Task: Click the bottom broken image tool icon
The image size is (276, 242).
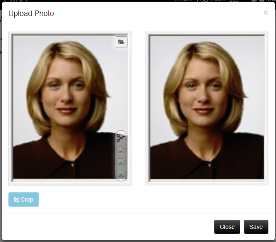Action: coord(121,173)
